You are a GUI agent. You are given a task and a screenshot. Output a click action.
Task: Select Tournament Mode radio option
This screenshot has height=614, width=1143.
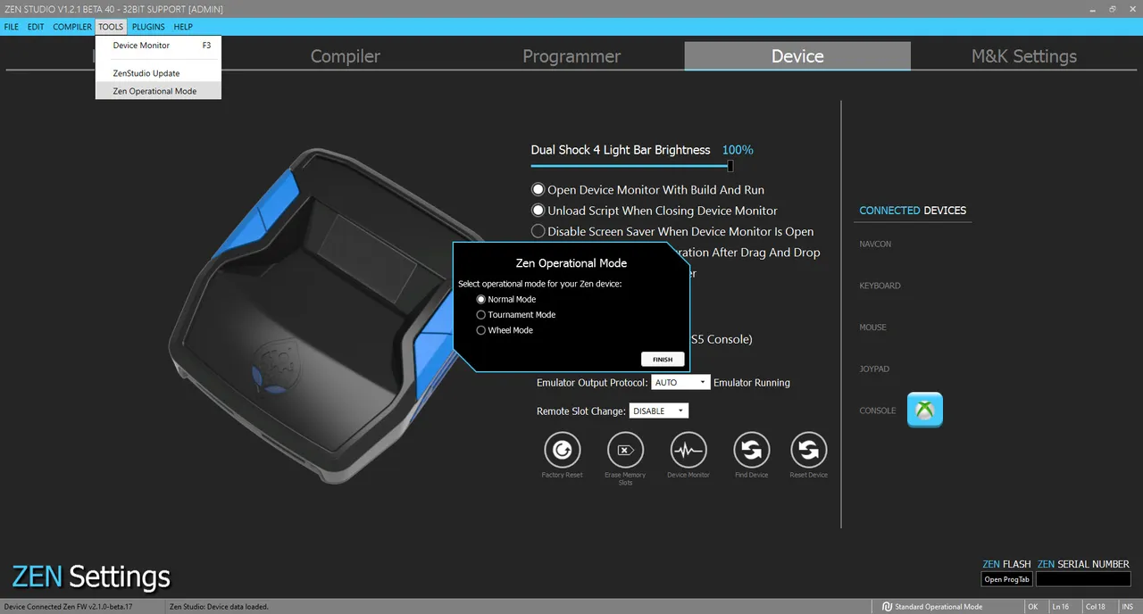[x=481, y=315]
